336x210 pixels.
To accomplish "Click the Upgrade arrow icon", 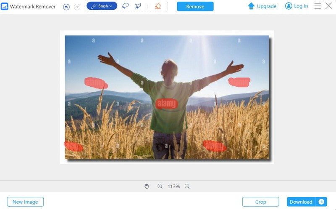I will pyautogui.click(x=251, y=6).
